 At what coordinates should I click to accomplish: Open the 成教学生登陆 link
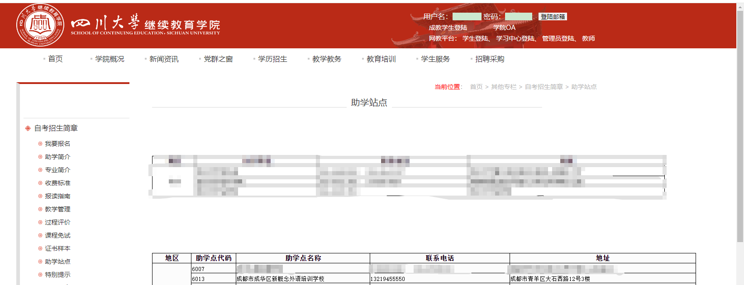click(x=448, y=28)
